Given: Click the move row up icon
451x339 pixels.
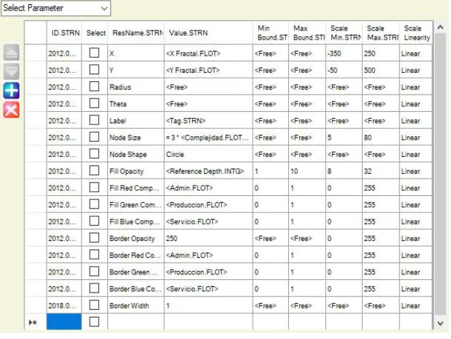Looking at the screenshot, I should 11,53.
